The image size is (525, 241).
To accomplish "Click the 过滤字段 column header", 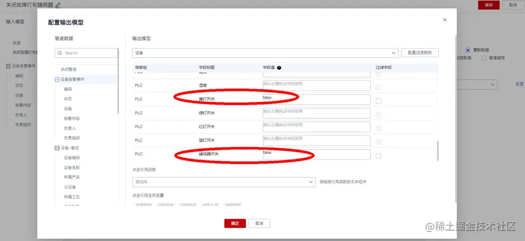I will click(x=384, y=67).
